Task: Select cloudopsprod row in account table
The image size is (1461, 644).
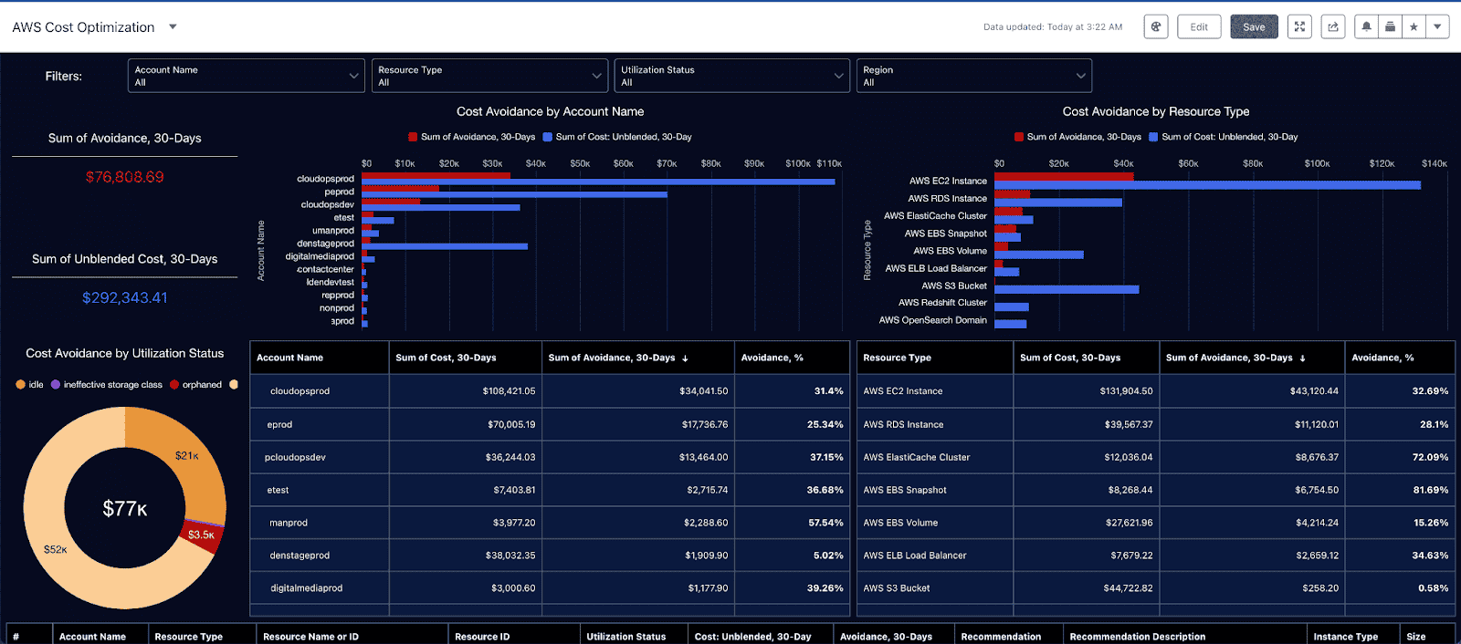Action: coord(549,390)
